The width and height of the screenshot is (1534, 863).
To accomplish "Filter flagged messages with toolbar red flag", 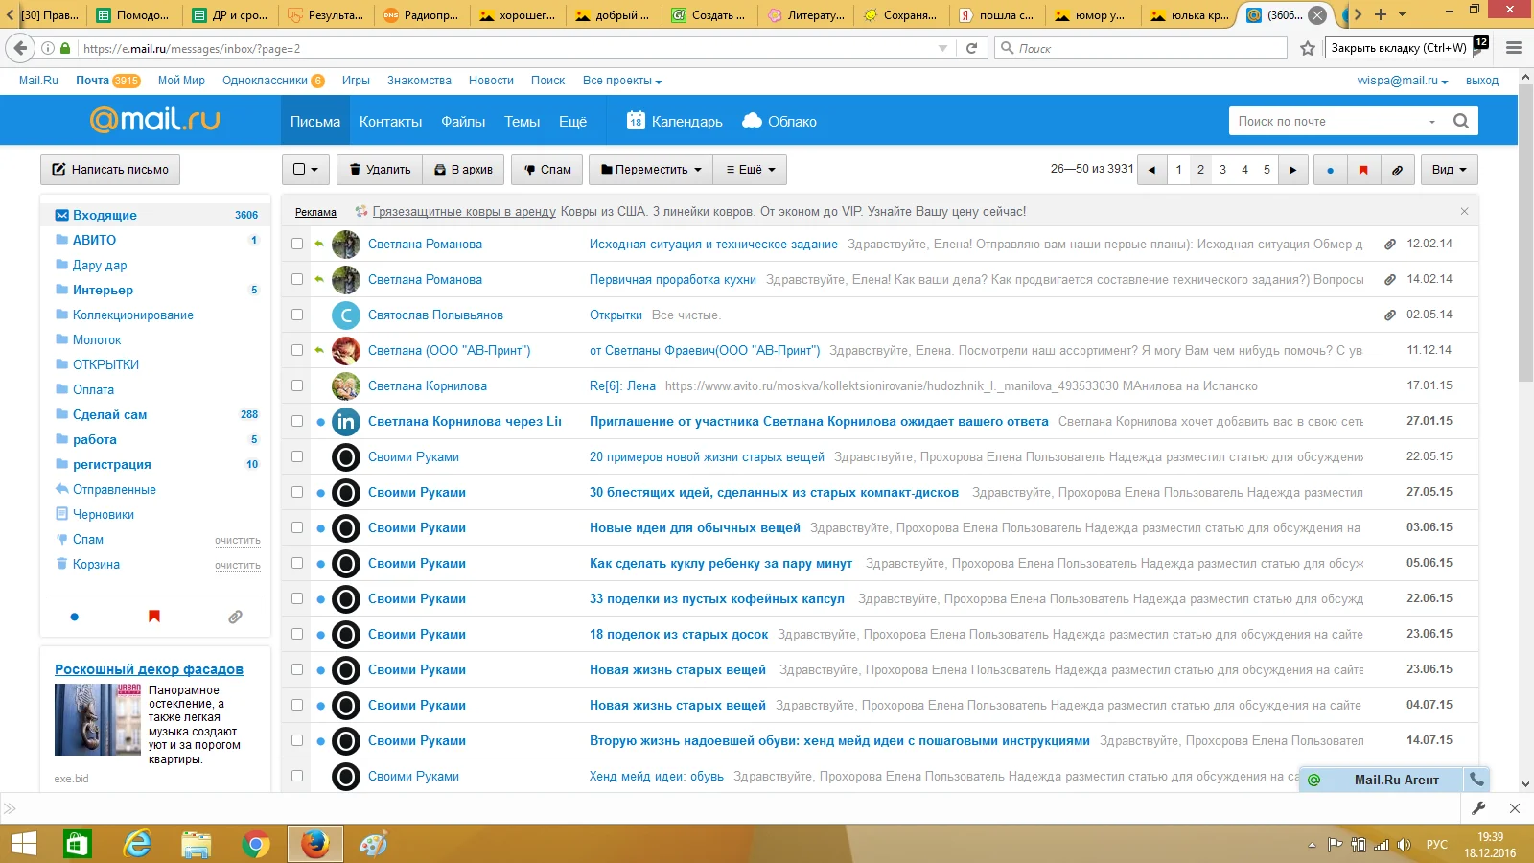I will click(1363, 170).
